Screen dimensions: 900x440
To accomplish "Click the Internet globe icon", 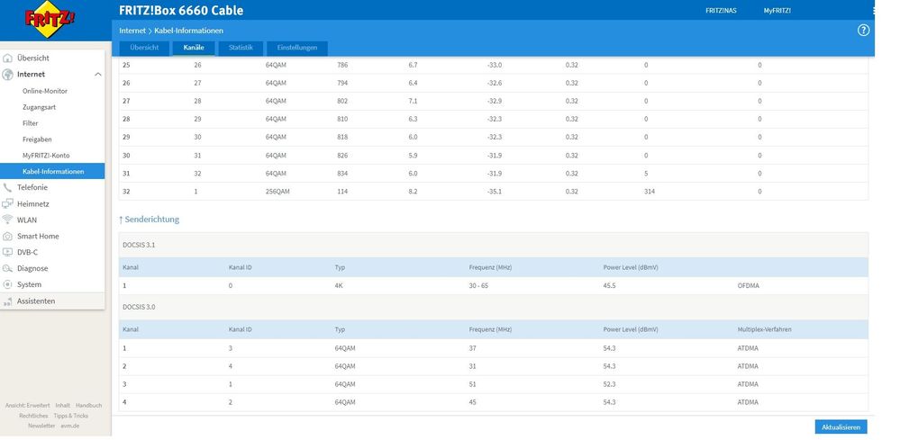I will (x=7, y=75).
